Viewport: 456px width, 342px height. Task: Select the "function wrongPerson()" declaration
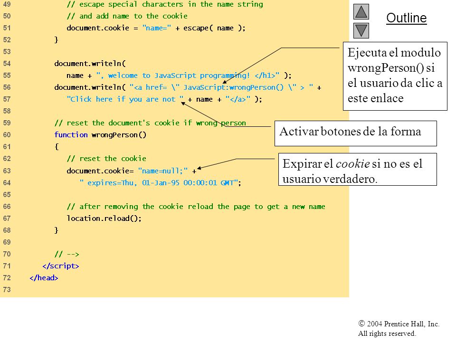pos(100,135)
